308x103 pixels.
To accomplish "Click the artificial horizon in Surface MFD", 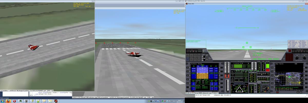I will (202, 73).
